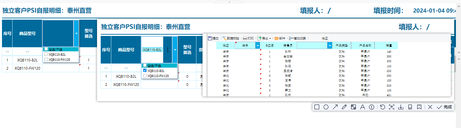Expand the 销售员 dropdown arrow

330,45
